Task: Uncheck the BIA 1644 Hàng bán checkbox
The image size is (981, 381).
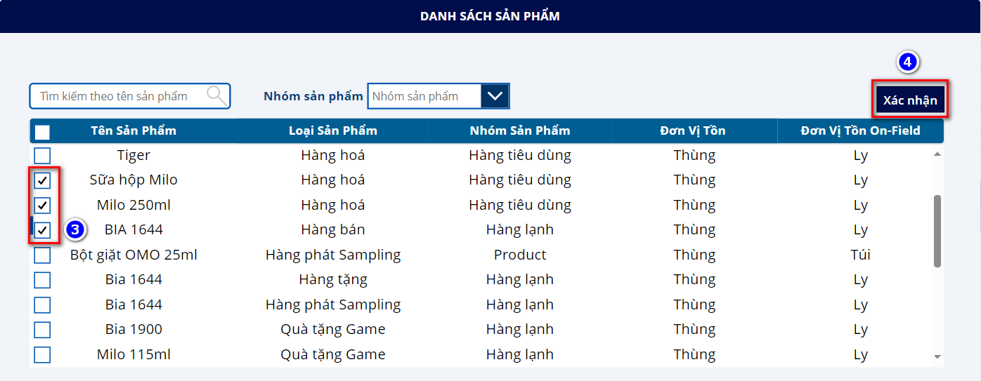Action: pos(42,229)
